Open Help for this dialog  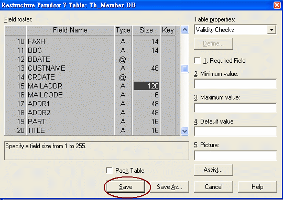tap(257, 187)
